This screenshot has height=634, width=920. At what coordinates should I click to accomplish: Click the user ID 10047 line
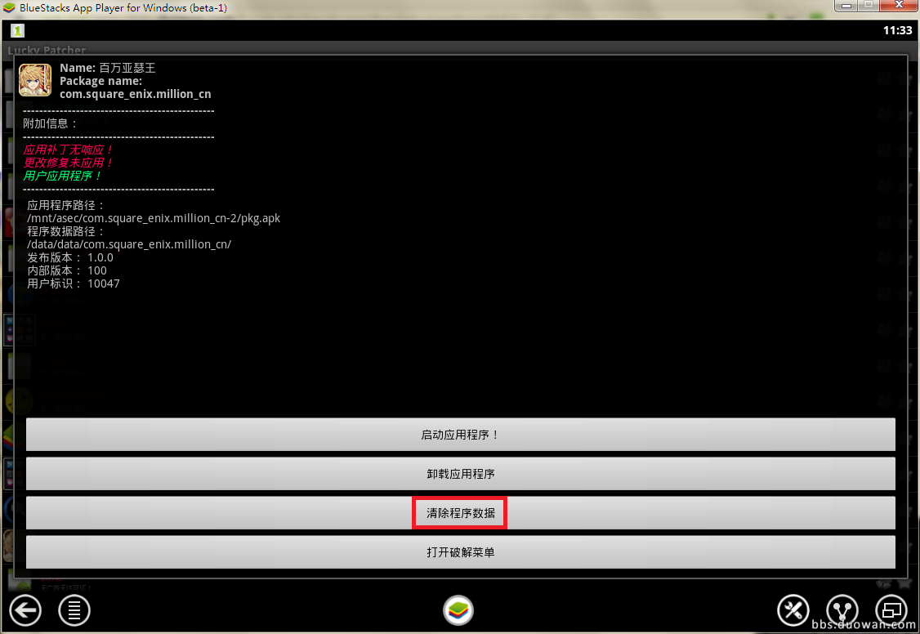pyautogui.click(x=74, y=284)
